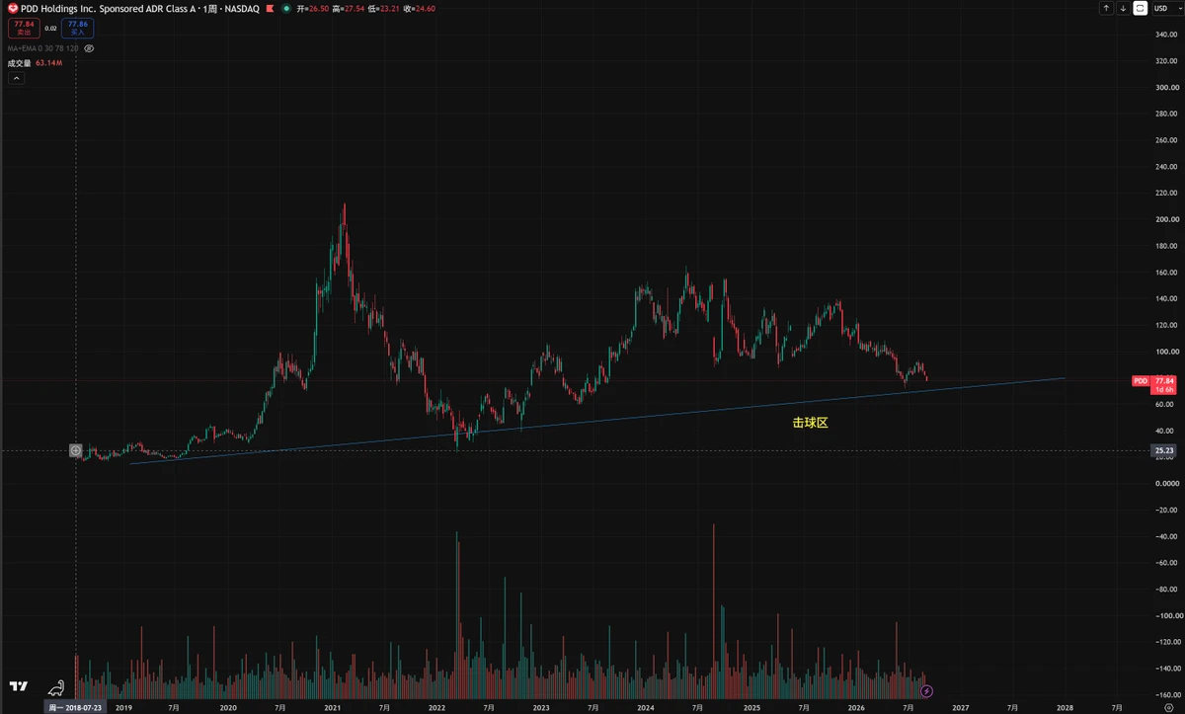Click the 高=27.54 high value in header
Image resolution: width=1185 pixels, height=714 pixels.
349,8
